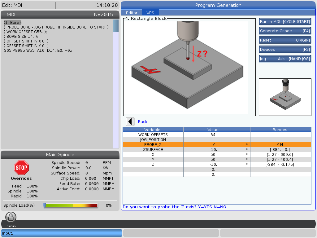Click the Input field
The height and width of the screenshot is (238, 317).
click(x=62, y=233)
